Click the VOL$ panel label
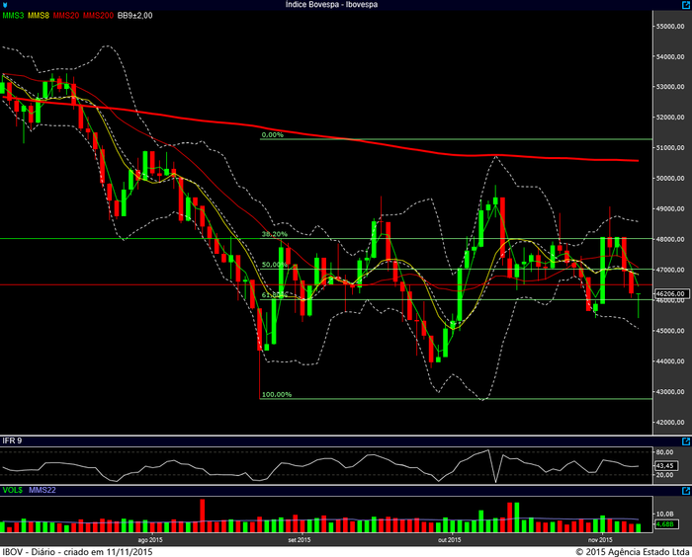 point(12,491)
